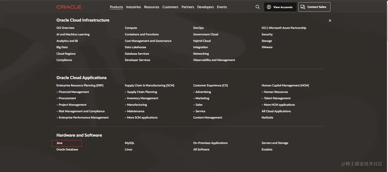Select Analytics and BI
Viewport: 388px width, 172px height.
click(67, 41)
